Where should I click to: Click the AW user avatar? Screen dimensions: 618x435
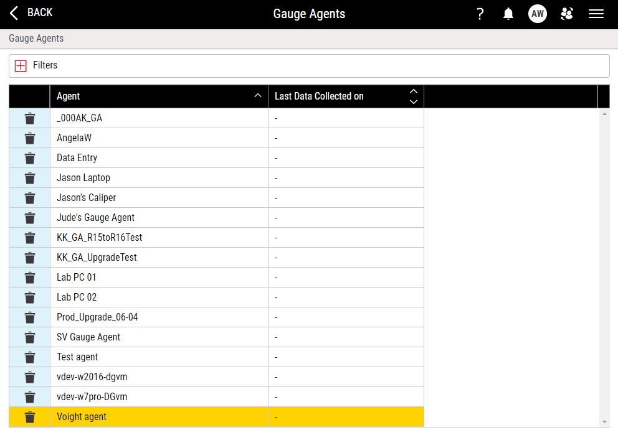tap(537, 14)
